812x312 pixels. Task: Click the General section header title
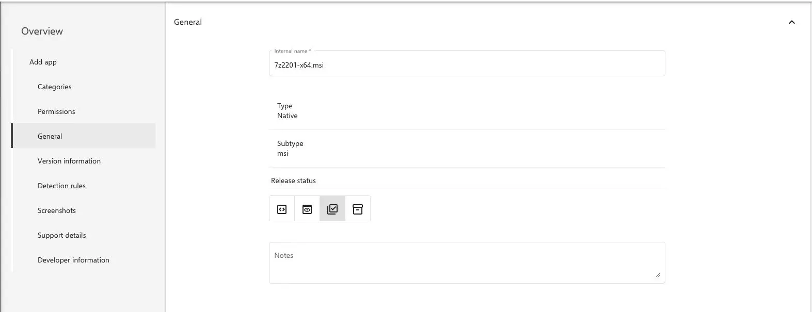[x=188, y=22]
